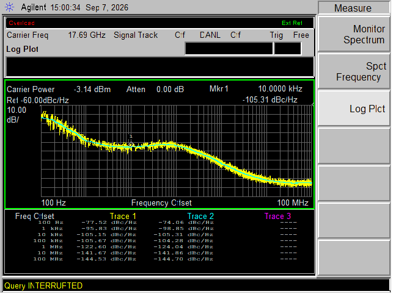The height and width of the screenshot is (305, 407).
Task: Select the Spot Frequency softkey
Action: 354,71
